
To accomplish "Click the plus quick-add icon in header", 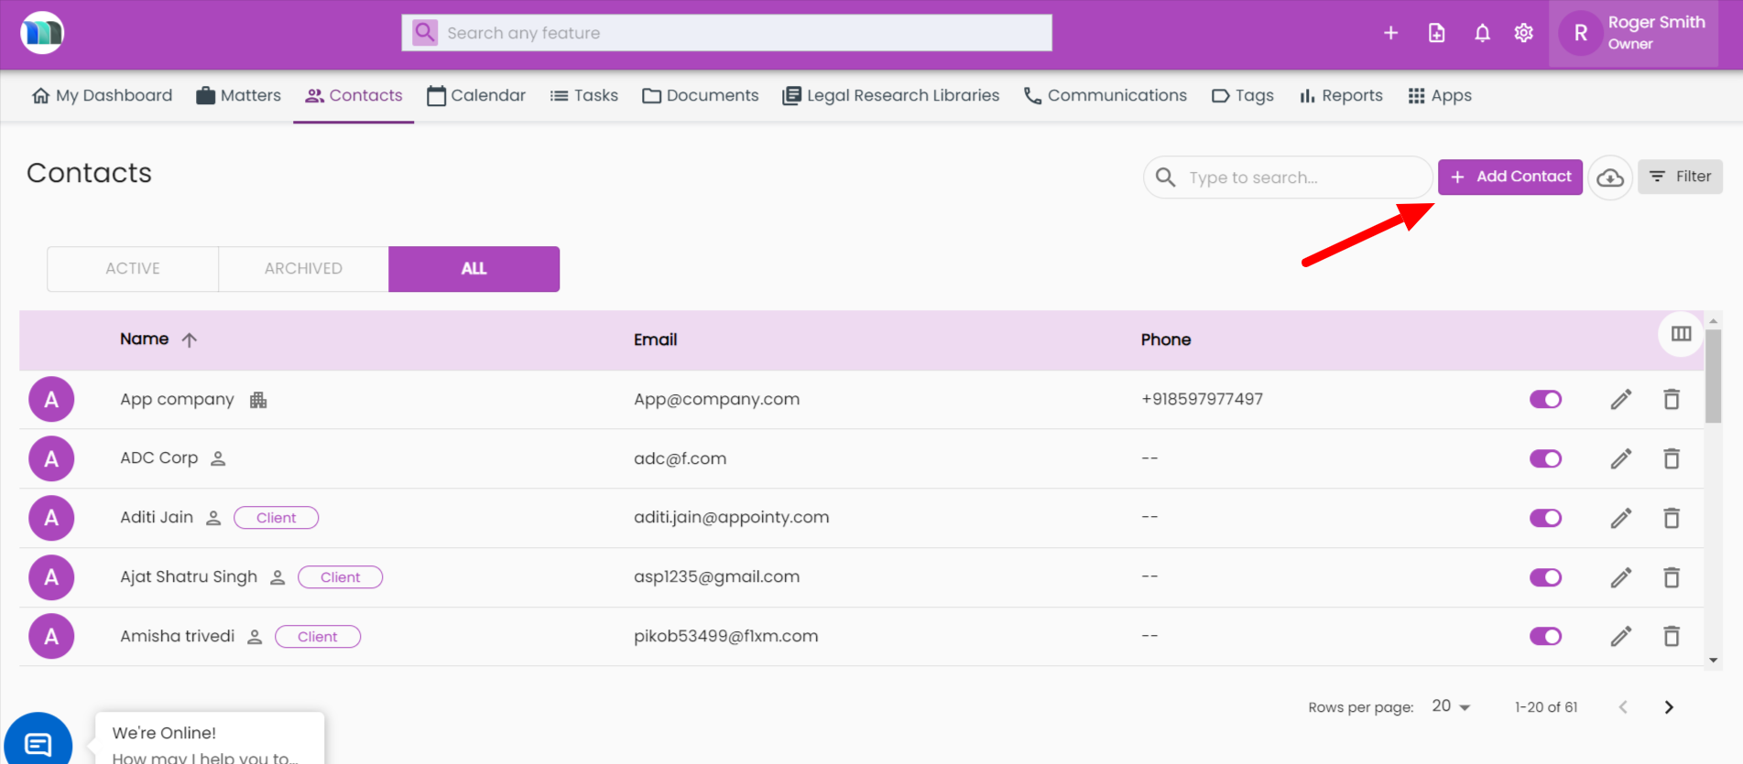I will (x=1390, y=34).
